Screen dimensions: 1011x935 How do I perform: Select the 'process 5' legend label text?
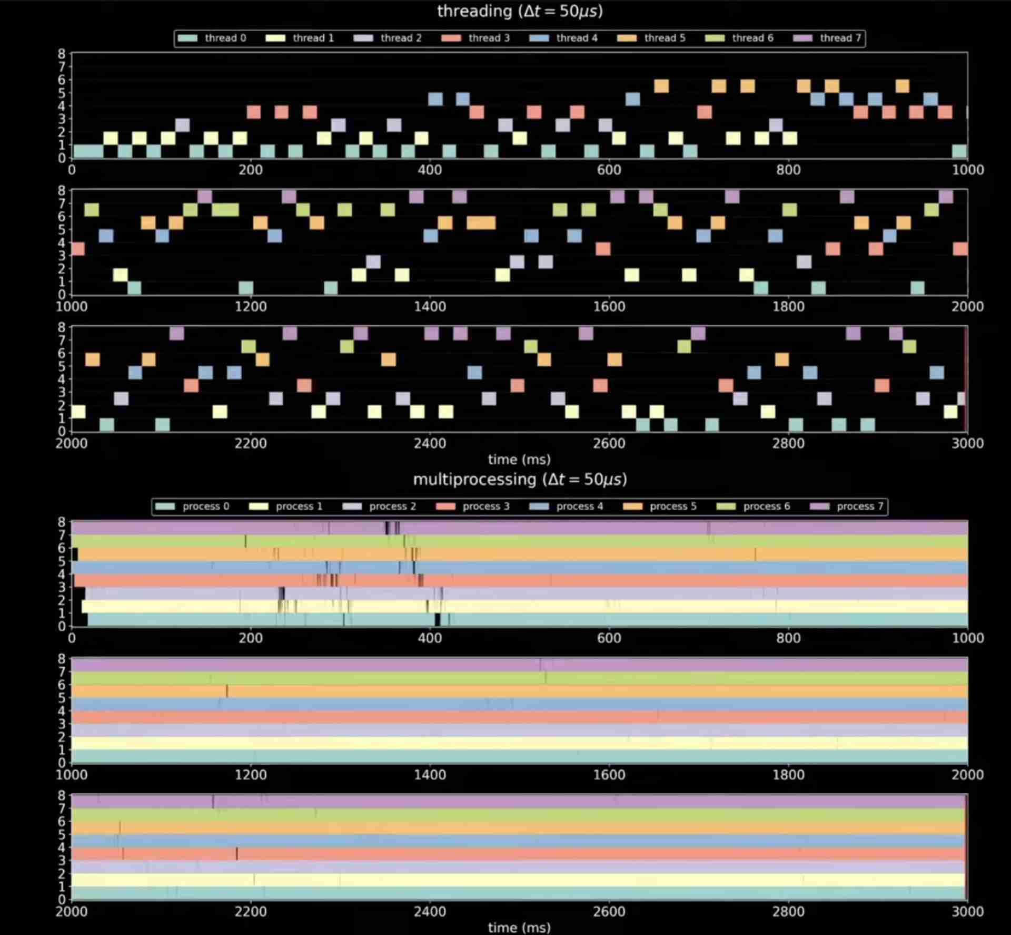coord(673,507)
